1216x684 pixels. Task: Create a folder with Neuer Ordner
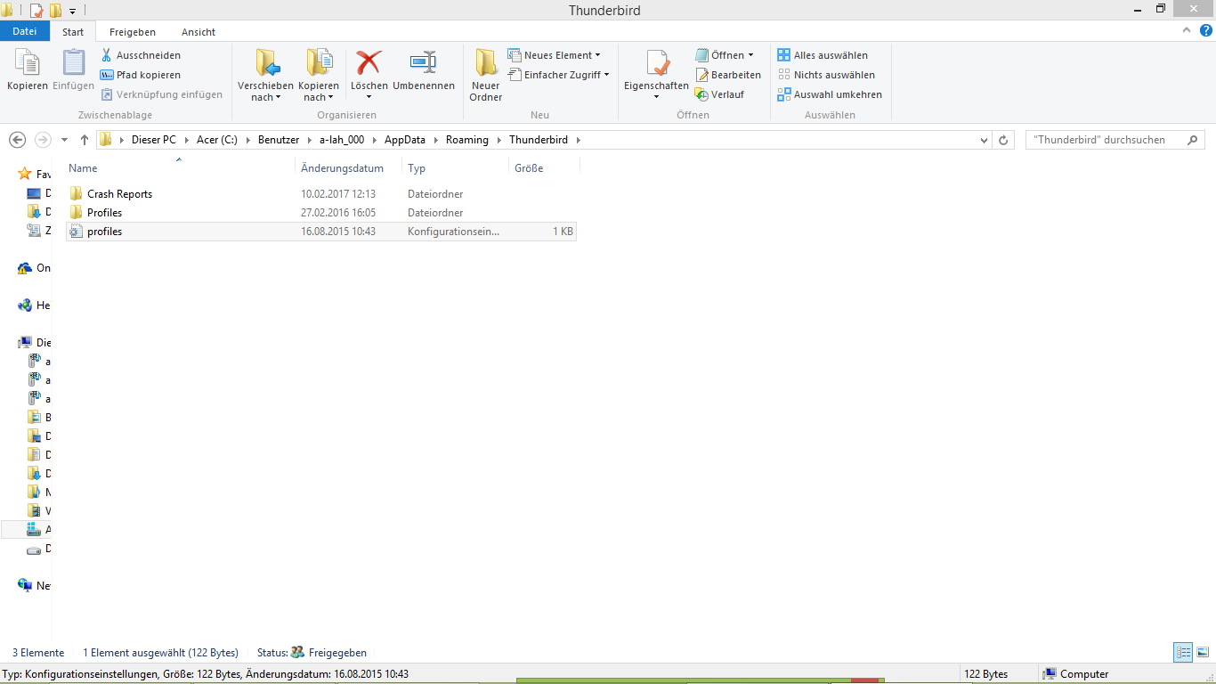(486, 75)
